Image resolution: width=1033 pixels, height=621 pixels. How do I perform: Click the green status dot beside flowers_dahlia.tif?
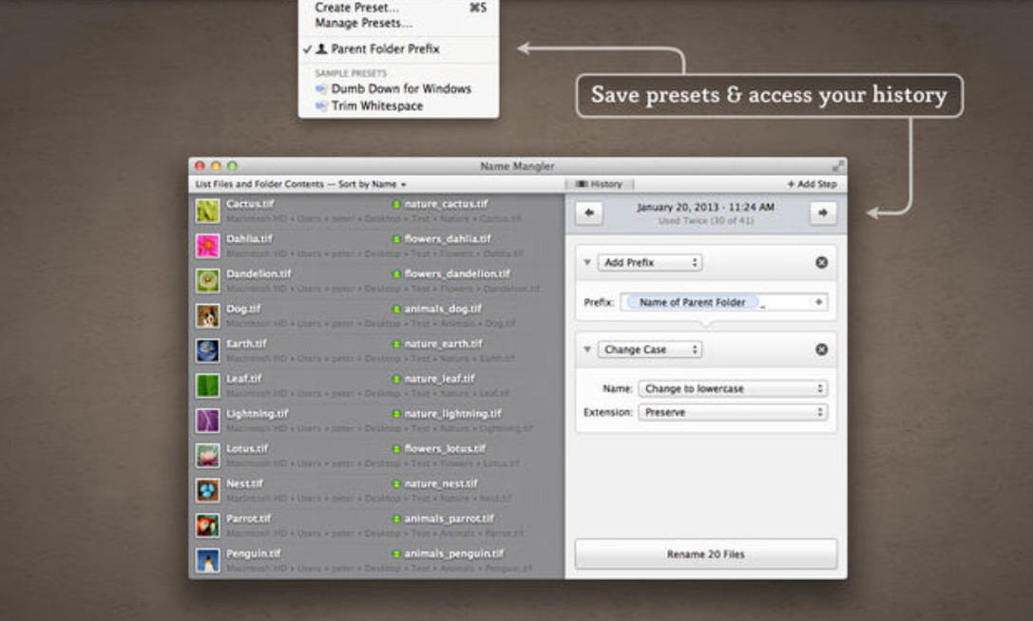(x=396, y=239)
